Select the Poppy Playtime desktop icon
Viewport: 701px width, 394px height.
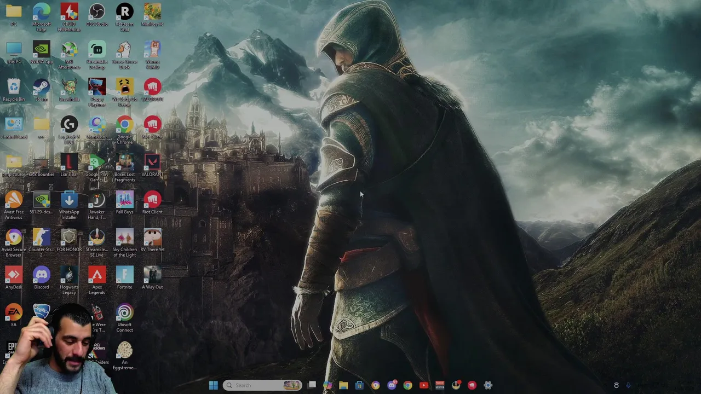[97, 92]
